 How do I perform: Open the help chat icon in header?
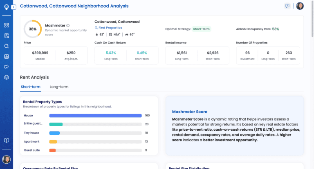pyautogui.click(x=287, y=6)
